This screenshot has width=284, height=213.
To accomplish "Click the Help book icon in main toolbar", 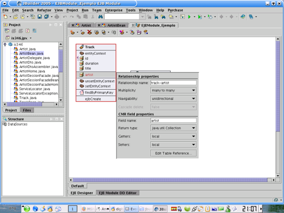I will click(242, 17).
